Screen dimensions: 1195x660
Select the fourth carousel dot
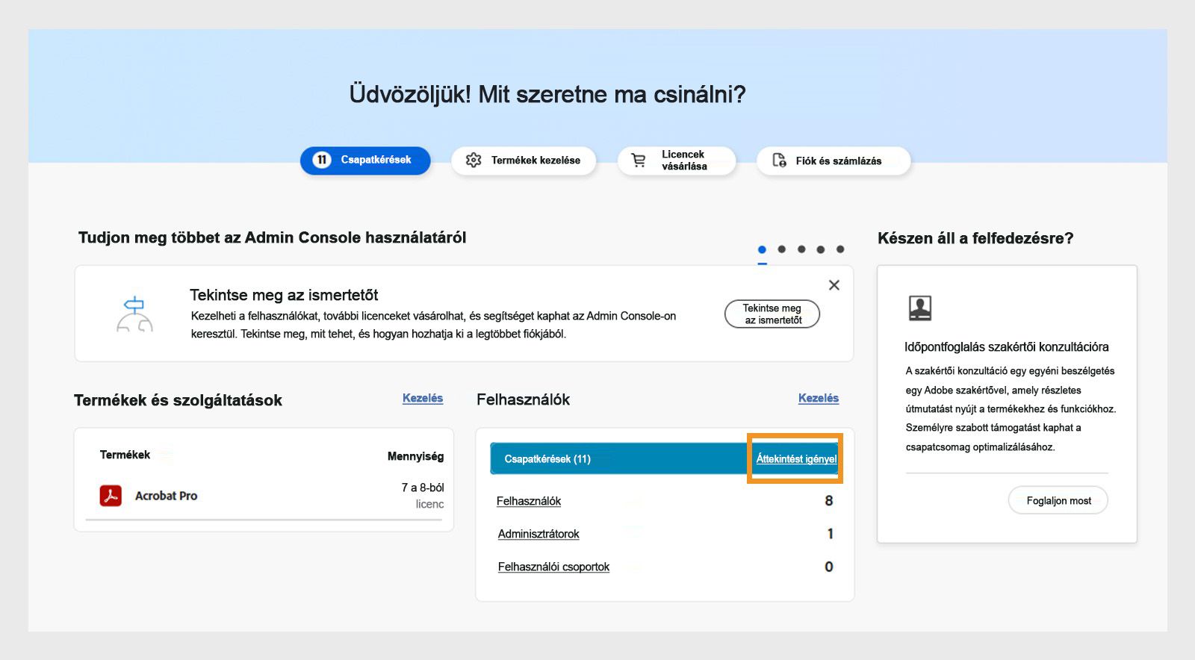tap(821, 249)
